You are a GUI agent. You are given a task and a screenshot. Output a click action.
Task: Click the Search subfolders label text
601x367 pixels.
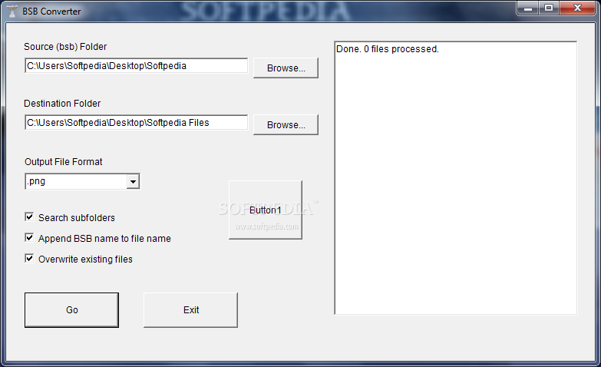pyautogui.click(x=76, y=218)
